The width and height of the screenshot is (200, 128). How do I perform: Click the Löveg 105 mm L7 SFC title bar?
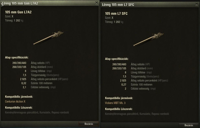[148, 5]
